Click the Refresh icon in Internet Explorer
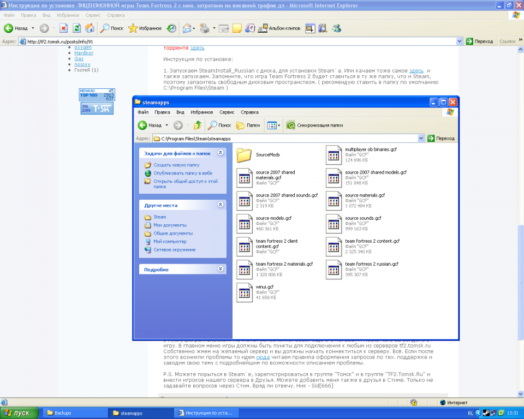Viewport: 524px width, 419px height. tap(77, 28)
